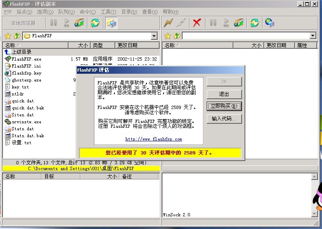Select the quick.dat.bak file
This screenshot has width=322, height=229.
coord(28,108)
